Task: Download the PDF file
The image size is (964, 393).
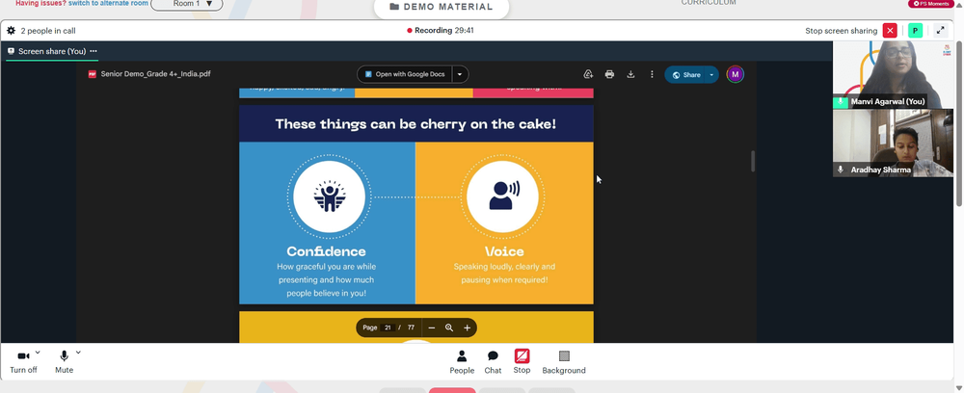Action: click(x=630, y=74)
